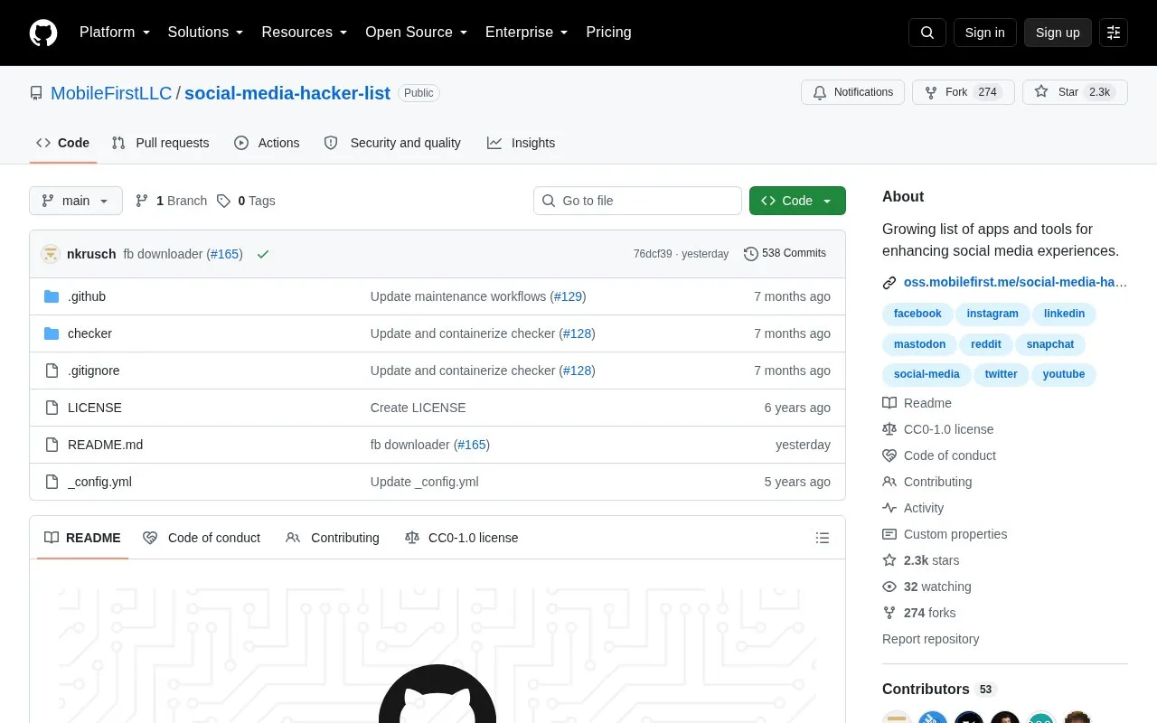Click the Go to file search field

[637, 201]
